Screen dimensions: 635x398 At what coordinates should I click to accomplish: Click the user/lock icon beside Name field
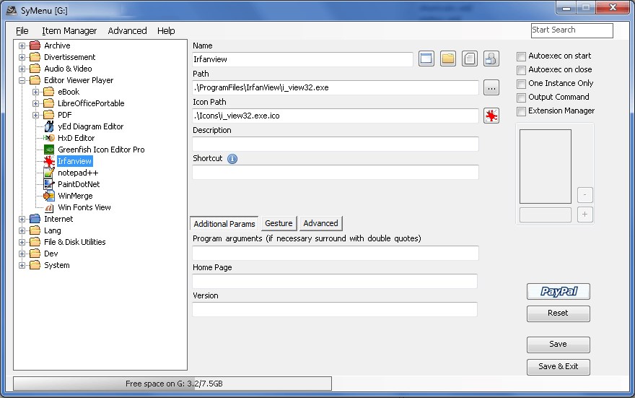tap(491, 59)
